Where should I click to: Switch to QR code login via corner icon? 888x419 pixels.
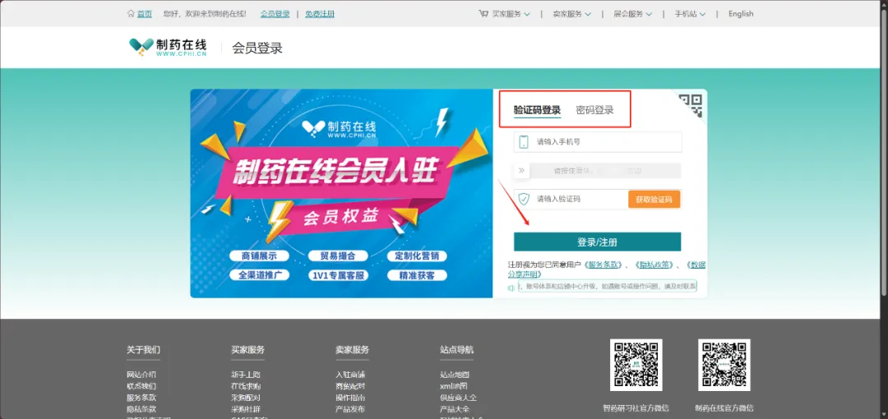(691, 106)
